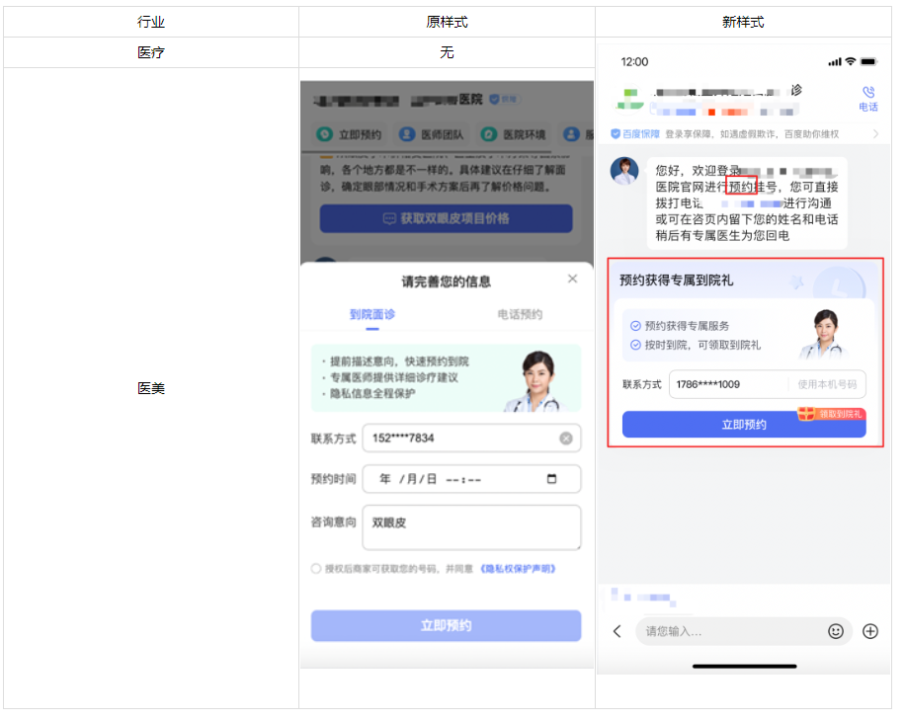Open the 隐私权保护声明 link
Image resolution: width=905 pixels, height=721 pixels.
[x=518, y=569]
